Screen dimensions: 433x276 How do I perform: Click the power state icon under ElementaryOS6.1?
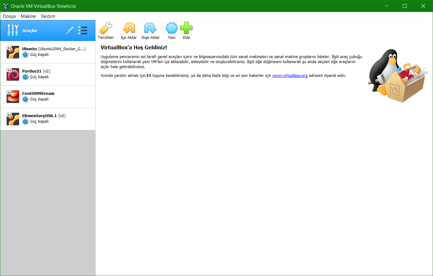[x=25, y=122]
